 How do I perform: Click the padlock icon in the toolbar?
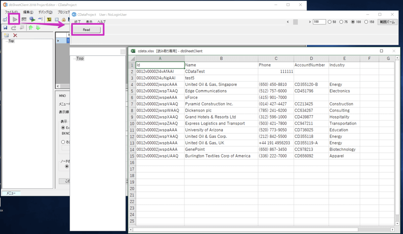point(63,19)
